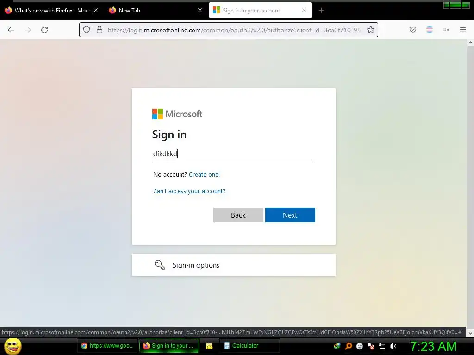Click the Back button
The width and height of the screenshot is (474, 355).
238,215
